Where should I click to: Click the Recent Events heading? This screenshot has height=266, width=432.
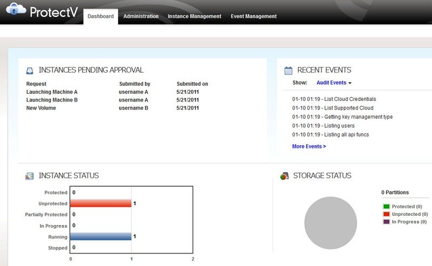[324, 70]
